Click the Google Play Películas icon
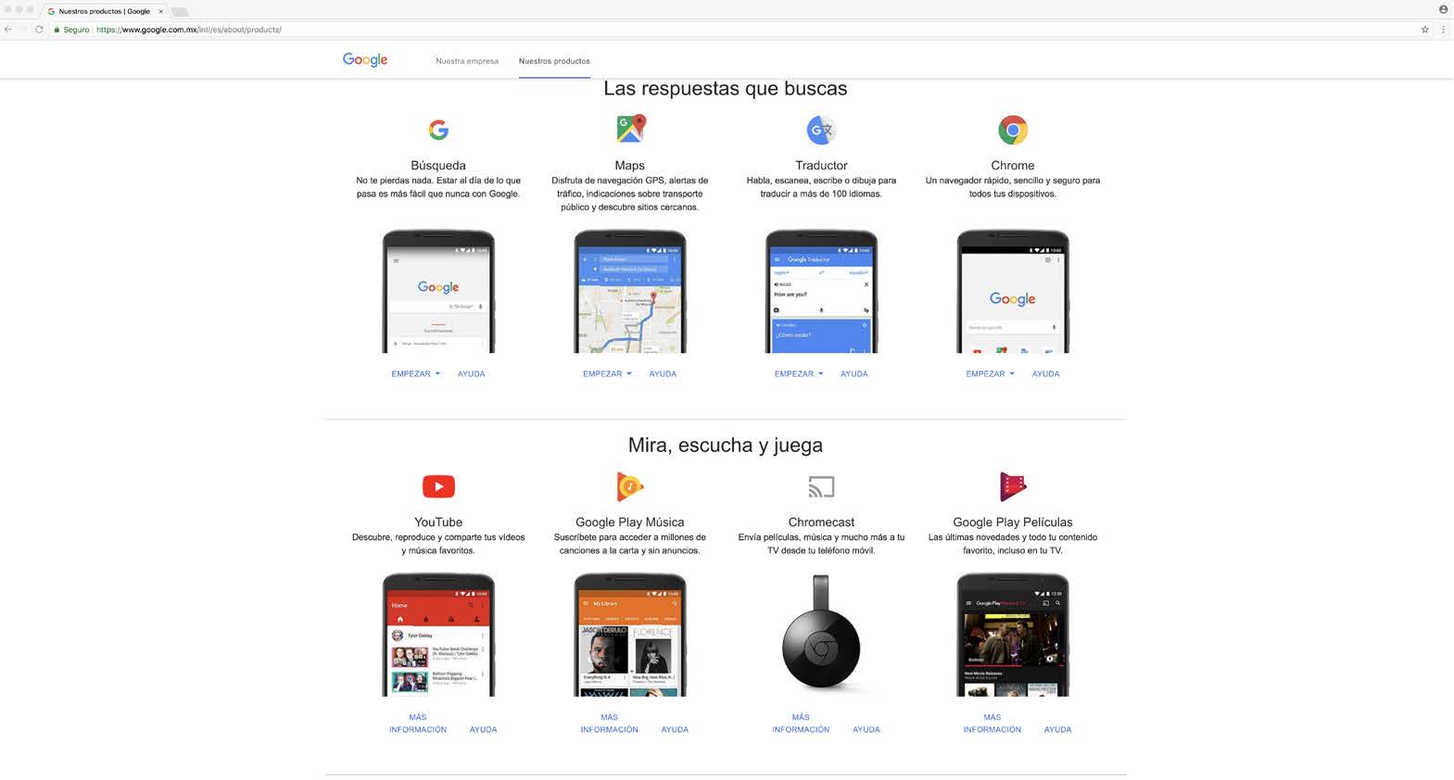The width and height of the screenshot is (1454, 780). tap(1013, 486)
